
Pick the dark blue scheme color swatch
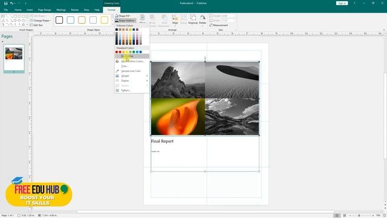pos(134,30)
